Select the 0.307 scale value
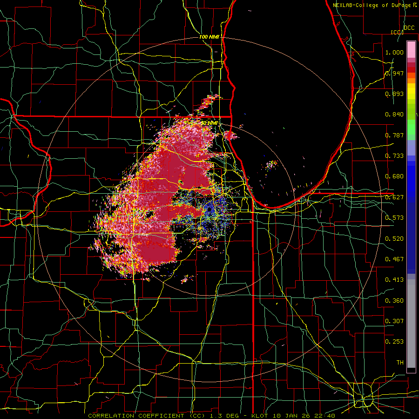 tap(394, 321)
